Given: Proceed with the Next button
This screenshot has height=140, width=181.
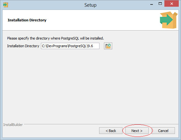Looking at the screenshot, I should coord(137,131).
